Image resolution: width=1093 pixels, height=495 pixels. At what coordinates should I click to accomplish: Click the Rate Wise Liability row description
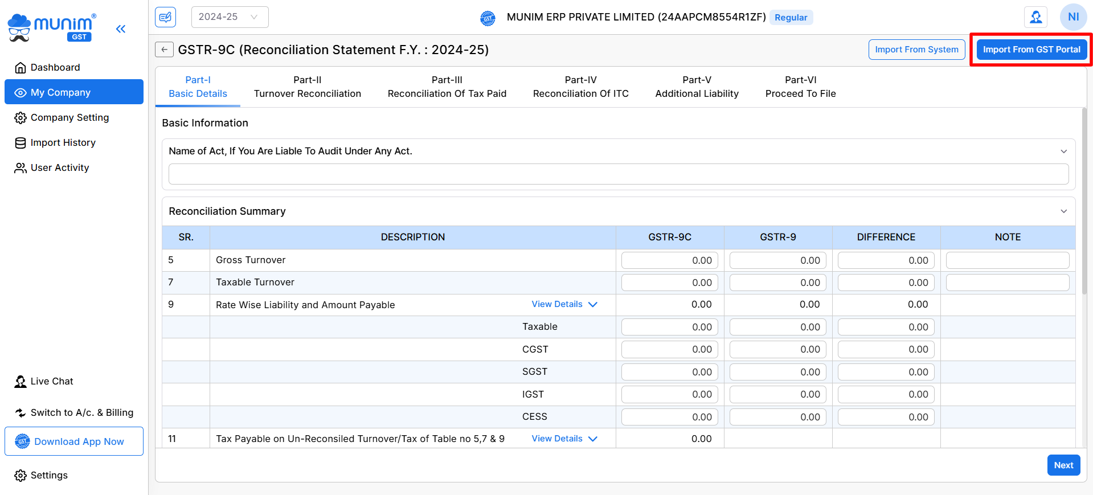click(305, 305)
